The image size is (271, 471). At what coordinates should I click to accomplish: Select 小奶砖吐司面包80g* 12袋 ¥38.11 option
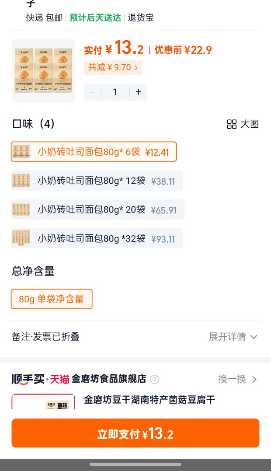tap(97, 181)
